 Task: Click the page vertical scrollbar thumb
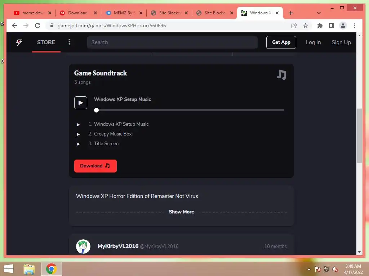(359, 135)
